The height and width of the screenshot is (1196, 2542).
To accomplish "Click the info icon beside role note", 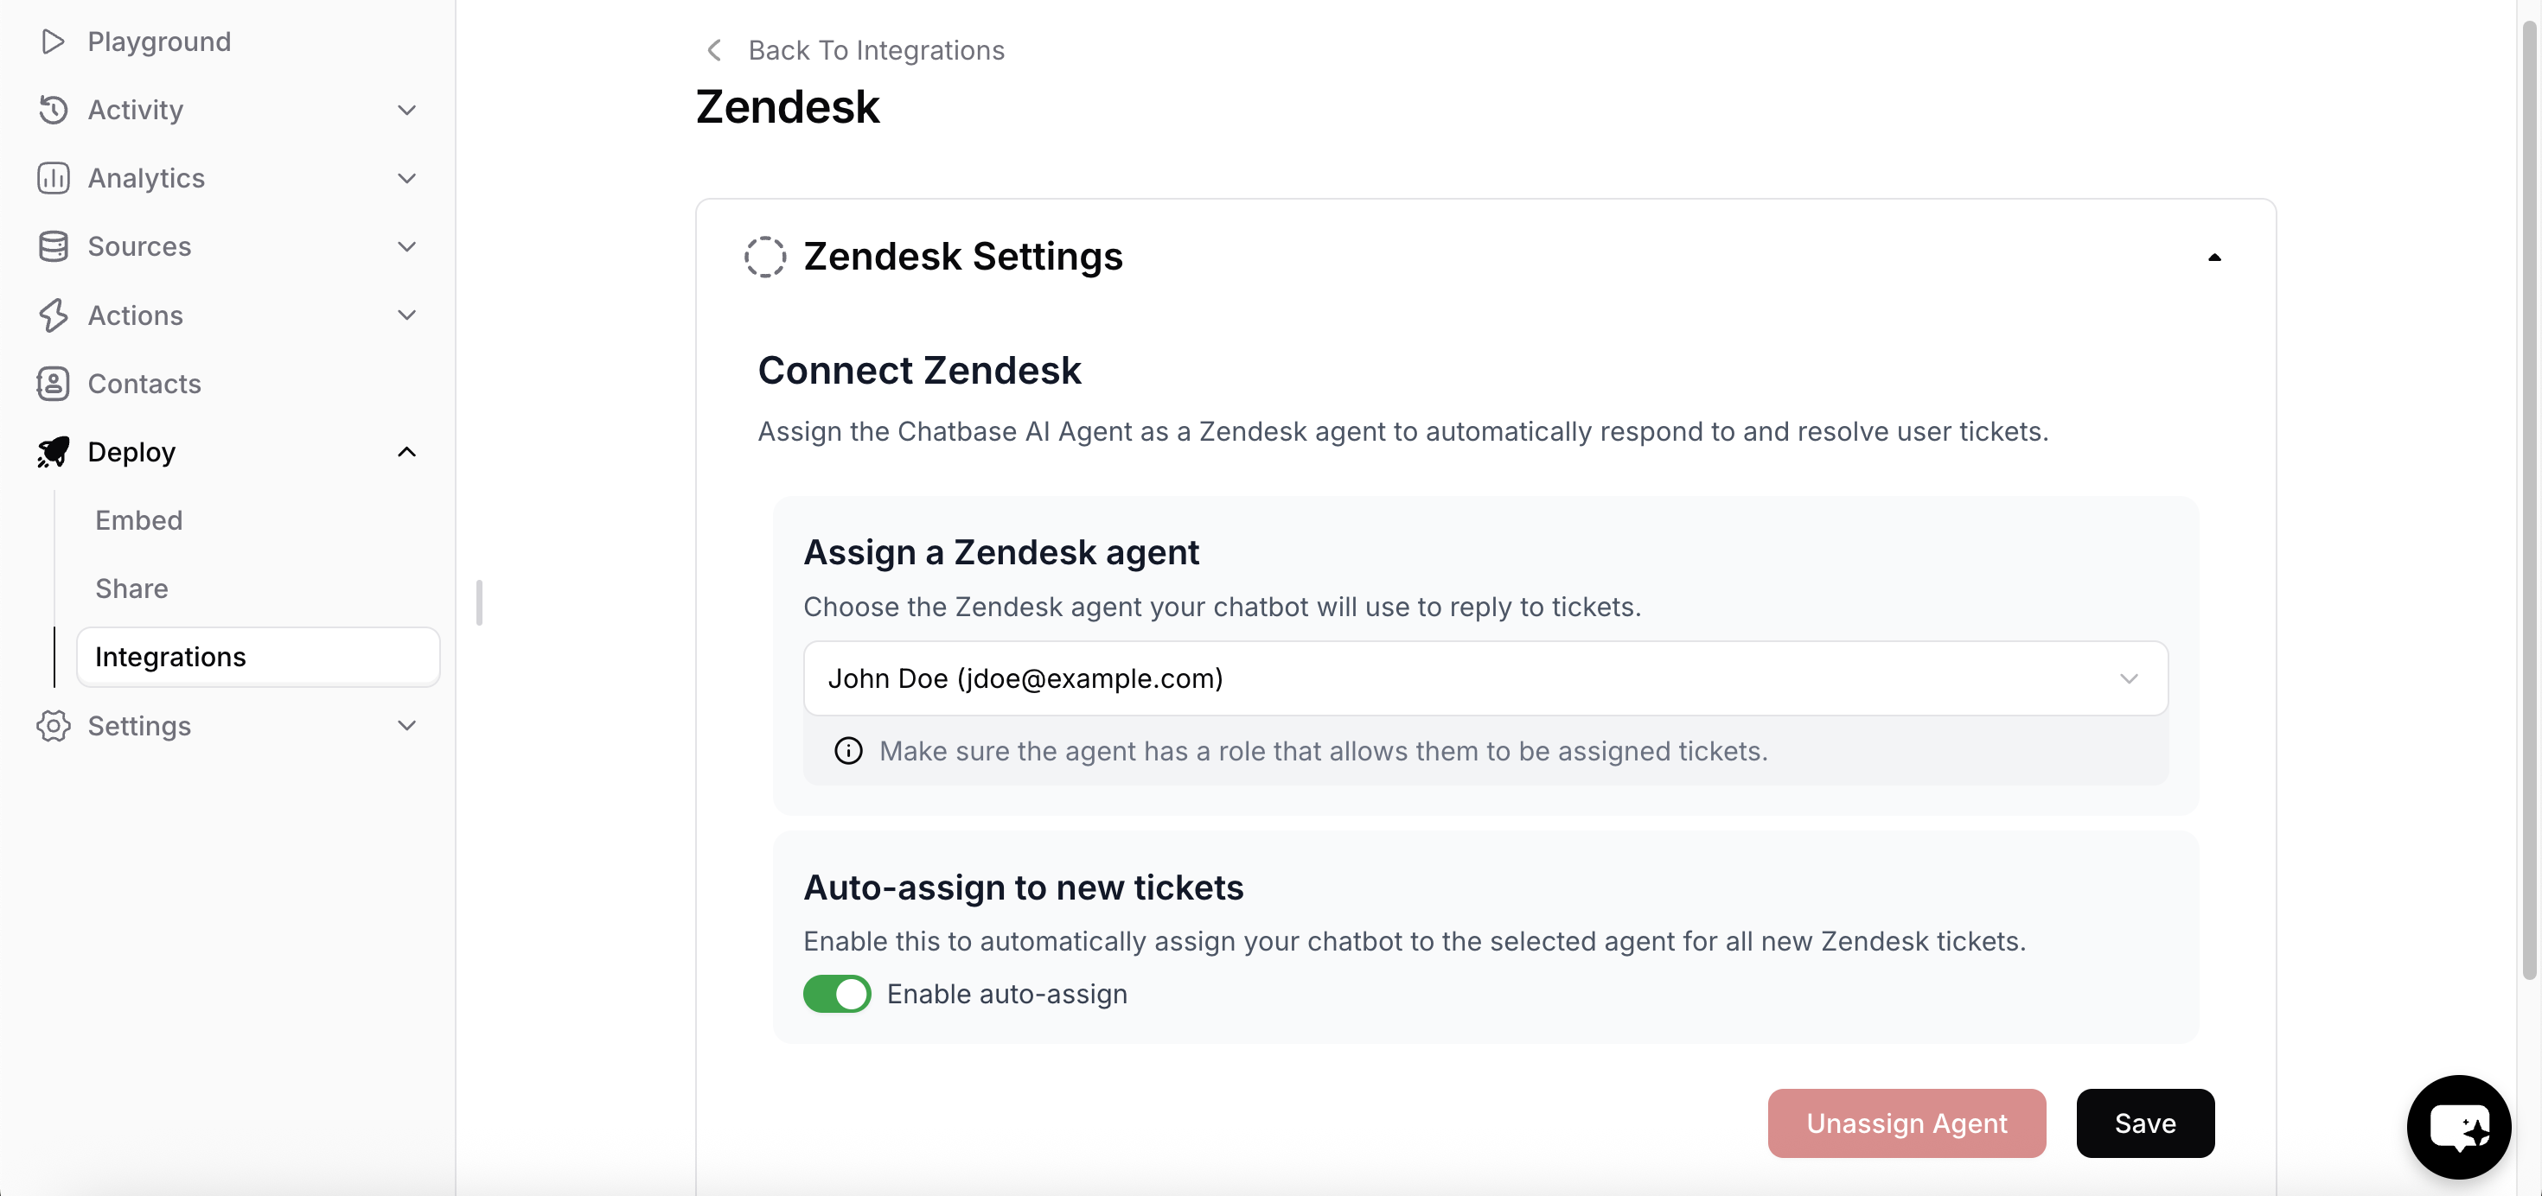I will coord(847,751).
